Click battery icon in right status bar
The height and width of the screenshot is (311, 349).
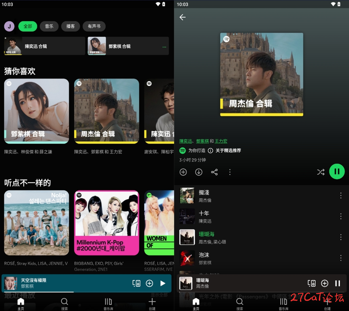pyautogui.click(x=339, y=4)
